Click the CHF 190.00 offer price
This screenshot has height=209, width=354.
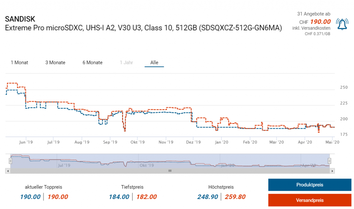pos(320,22)
